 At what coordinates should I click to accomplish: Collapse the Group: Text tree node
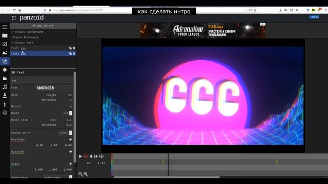point(12,42)
